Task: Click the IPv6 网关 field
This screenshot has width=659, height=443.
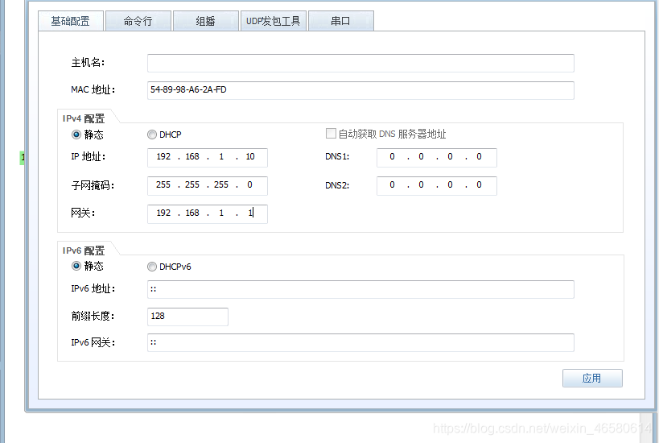Action: click(360, 343)
